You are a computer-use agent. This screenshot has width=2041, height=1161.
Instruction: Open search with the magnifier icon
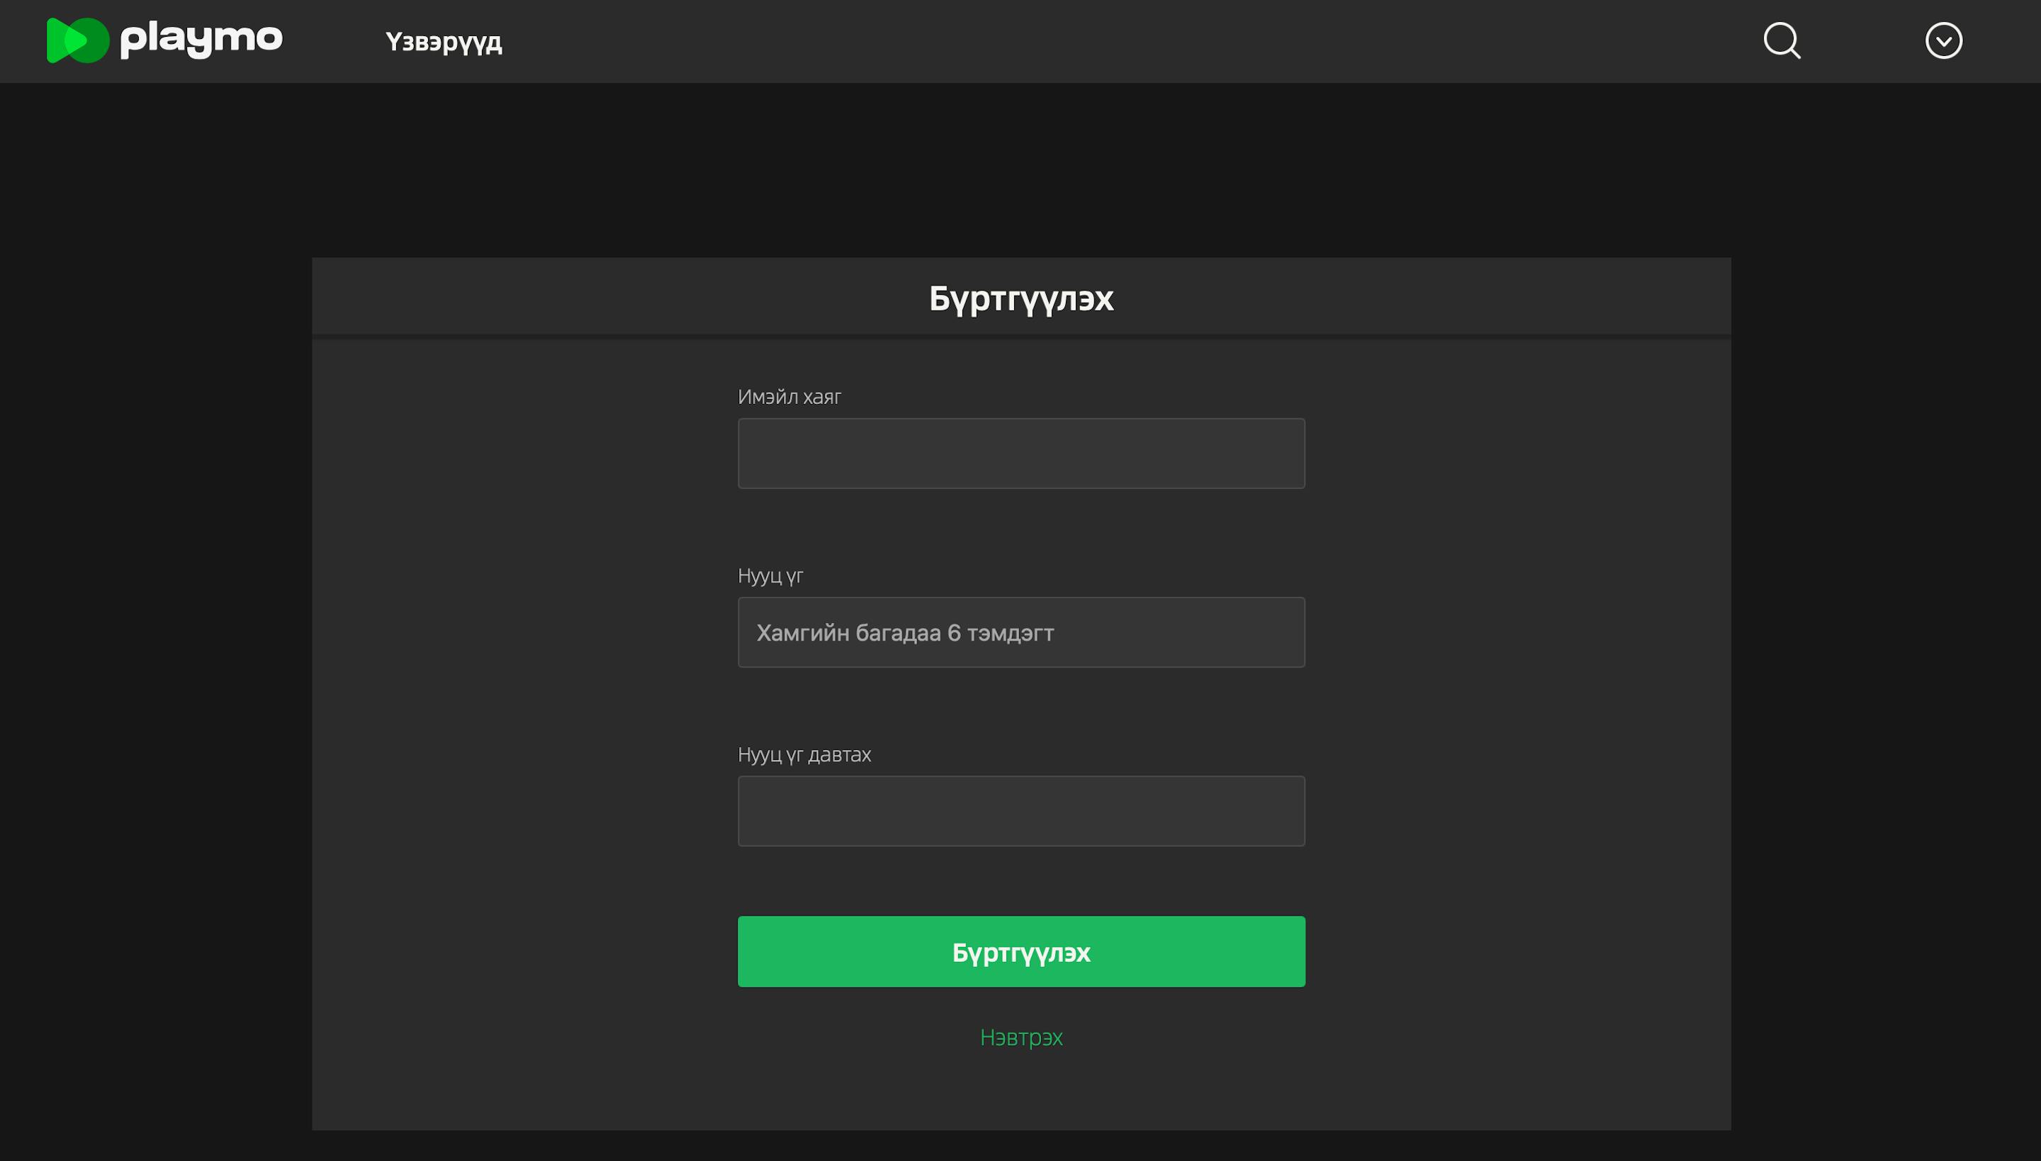[1781, 40]
